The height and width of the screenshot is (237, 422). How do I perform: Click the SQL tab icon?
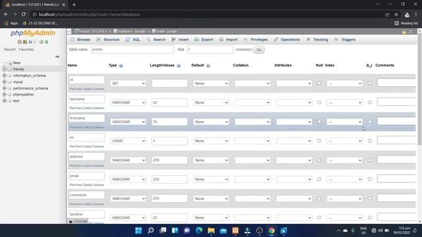127,39
